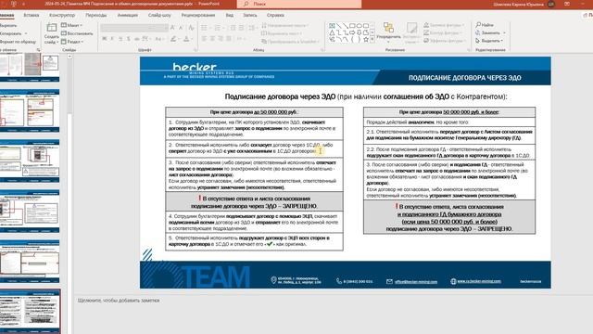Open the line spacing options
The width and height of the screenshot is (593, 334).
[x=253, y=28]
